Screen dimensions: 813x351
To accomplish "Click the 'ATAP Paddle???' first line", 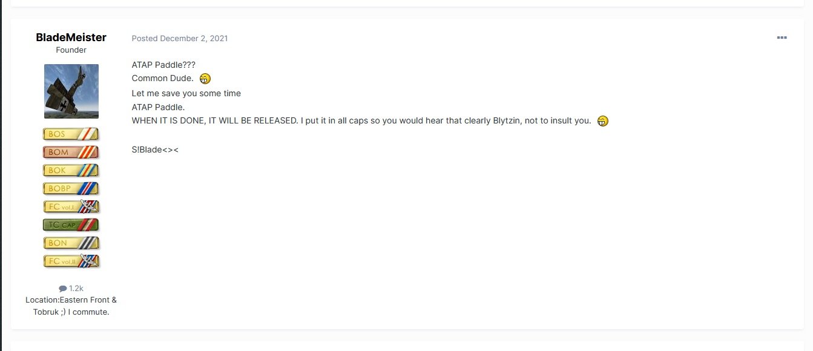I will click(163, 65).
